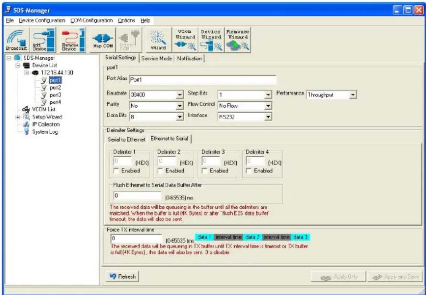Click the Refresh button
Image resolution: width=426 pixels, height=295 pixels.
(122, 277)
